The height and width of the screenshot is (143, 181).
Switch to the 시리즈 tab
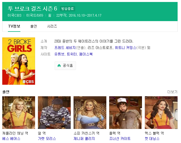tap(52, 26)
